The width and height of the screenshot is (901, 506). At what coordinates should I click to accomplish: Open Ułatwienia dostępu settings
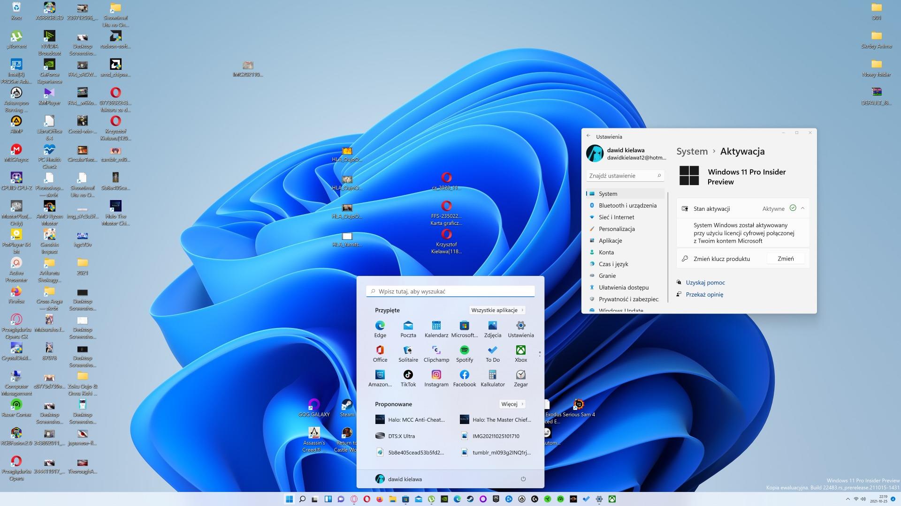625,287
